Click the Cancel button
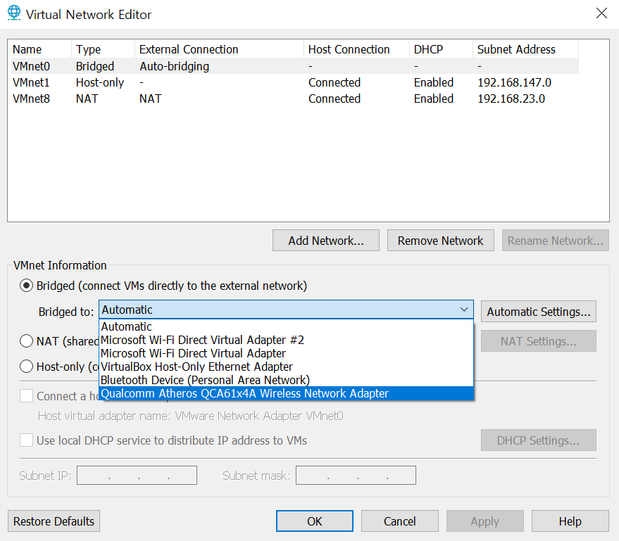The height and width of the screenshot is (541, 619). 400,521
